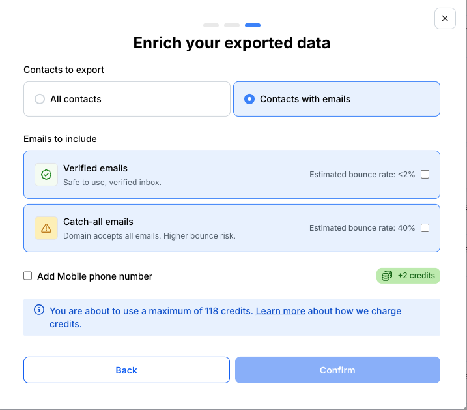Click the Back button

pos(126,370)
